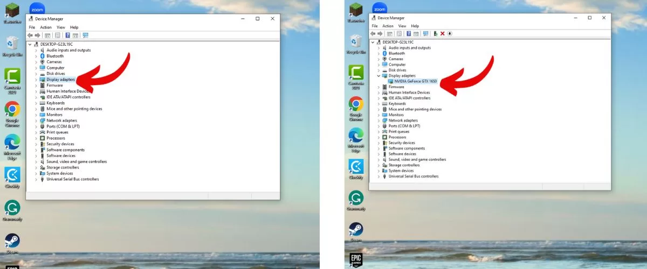Select Software components row in left window
This screenshot has height=269, width=647.
(62, 150)
